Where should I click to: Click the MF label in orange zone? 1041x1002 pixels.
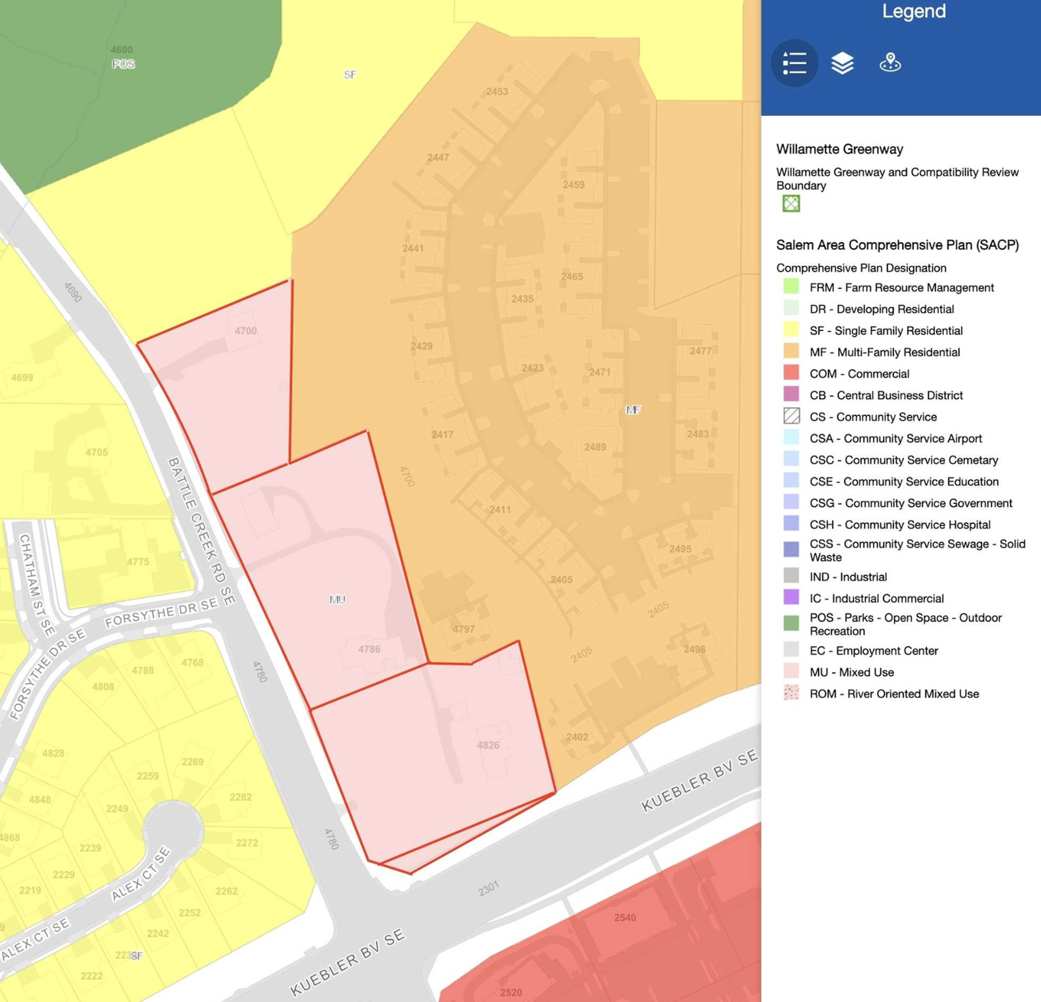pyautogui.click(x=633, y=410)
